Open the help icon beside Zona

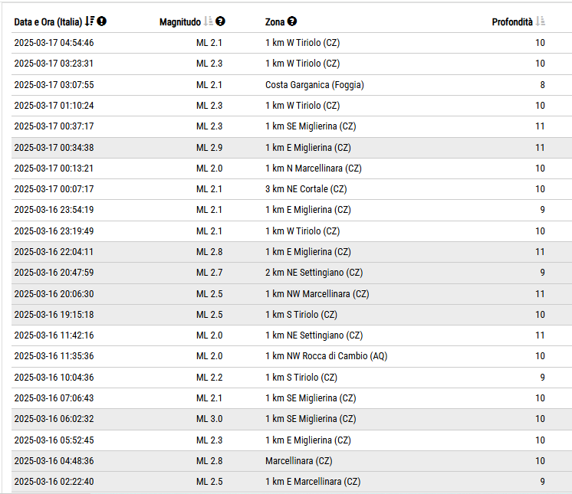click(x=292, y=21)
